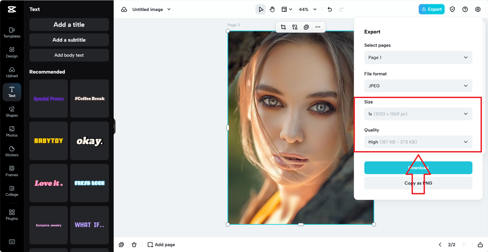Select the pointer select tool
This screenshot has width=488, height=252.
tap(261, 10)
